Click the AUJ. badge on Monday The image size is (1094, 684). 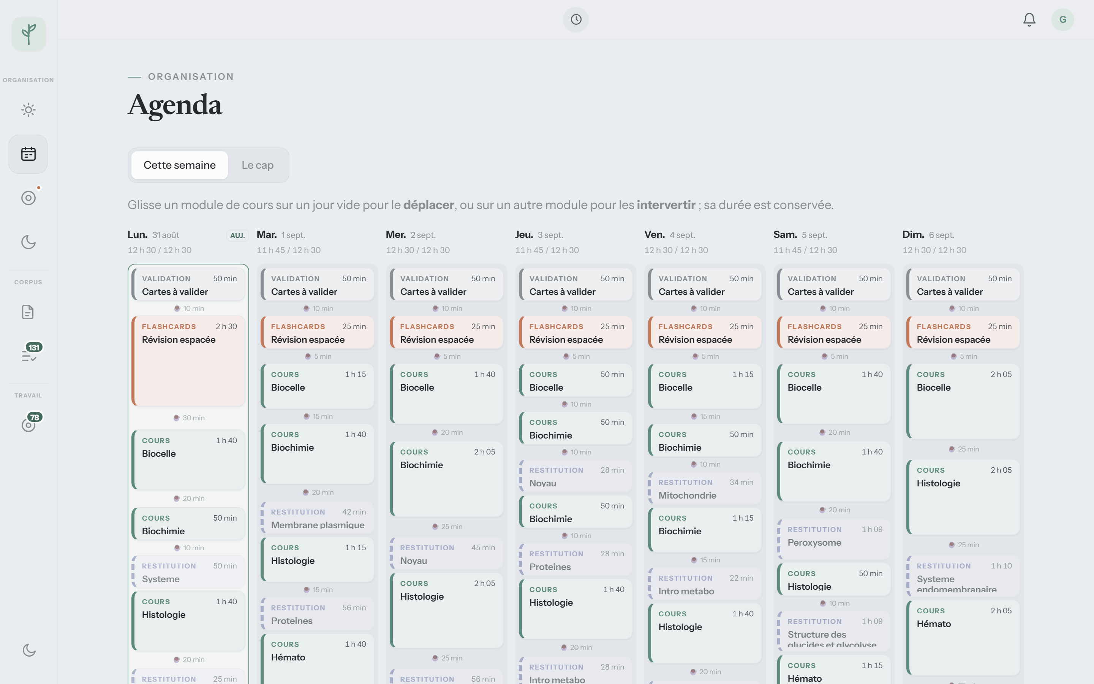coord(237,235)
